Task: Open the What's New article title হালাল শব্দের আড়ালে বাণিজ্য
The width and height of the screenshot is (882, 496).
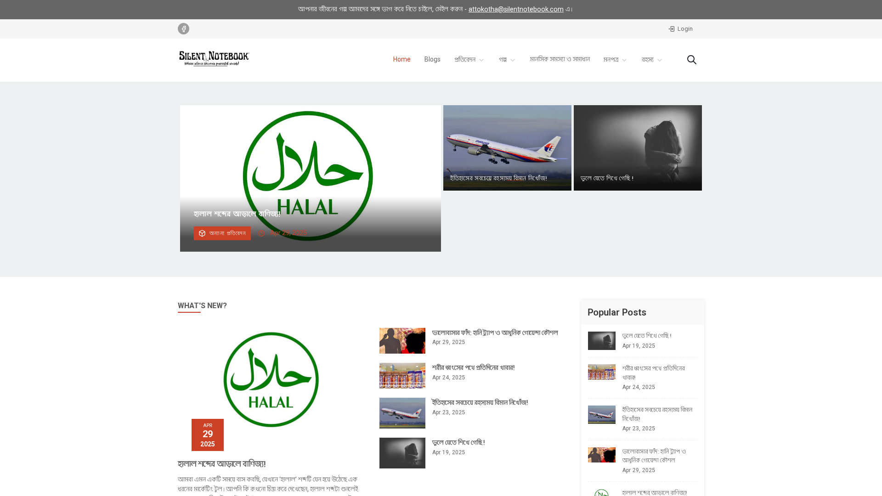Action: tap(222, 464)
